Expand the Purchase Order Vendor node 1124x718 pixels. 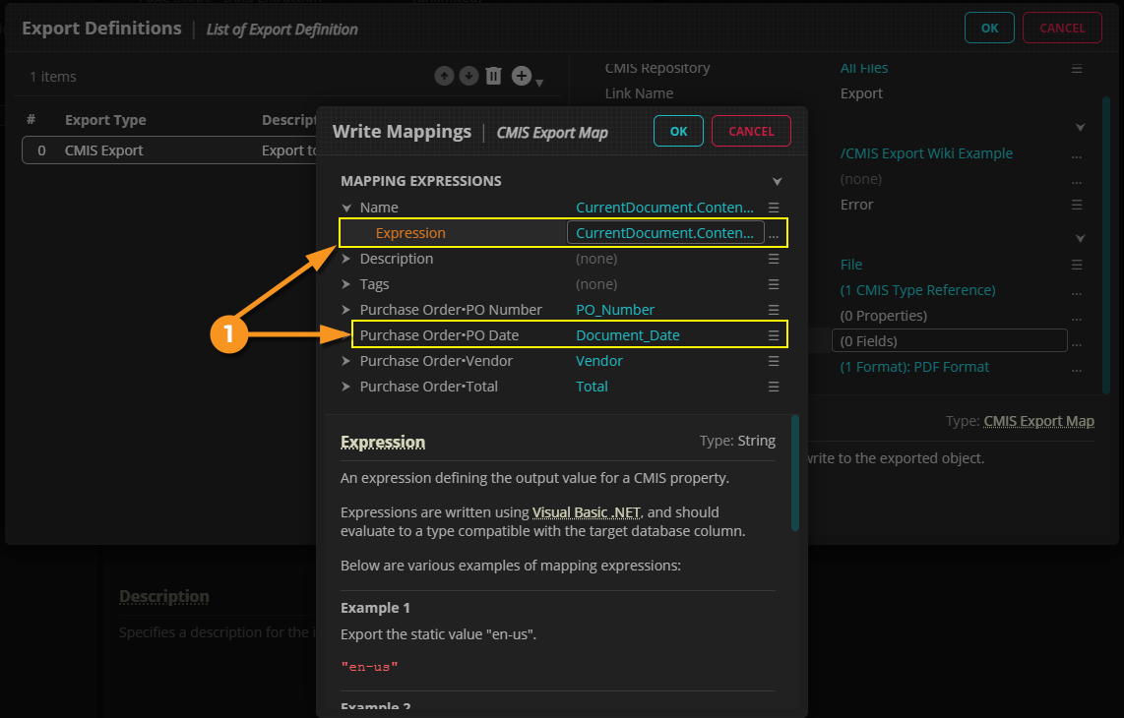click(346, 361)
